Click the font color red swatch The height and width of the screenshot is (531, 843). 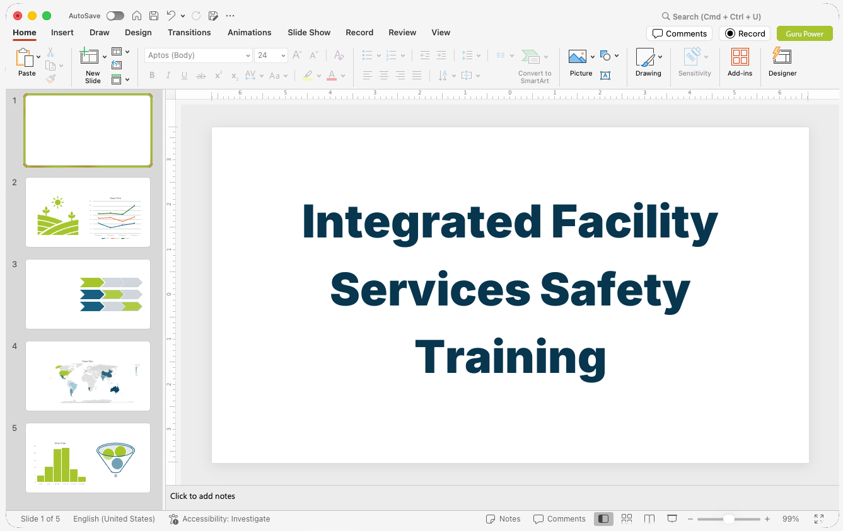tap(332, 76)
